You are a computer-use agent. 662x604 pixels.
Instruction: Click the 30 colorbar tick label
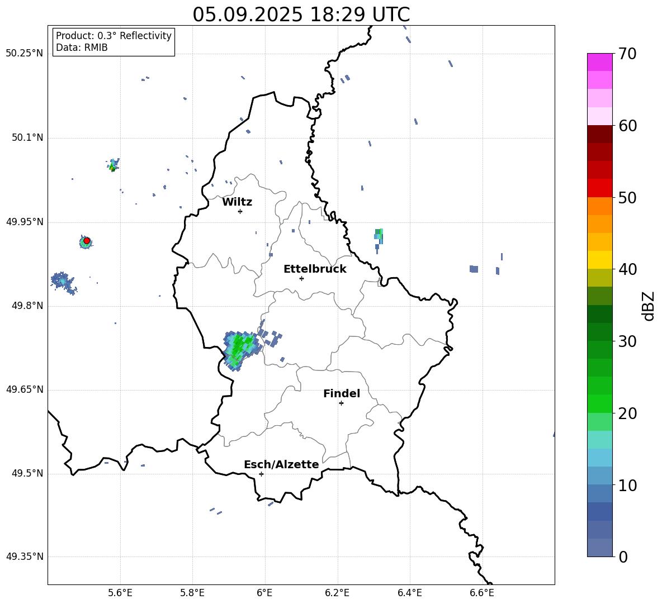tap(627, 341)
